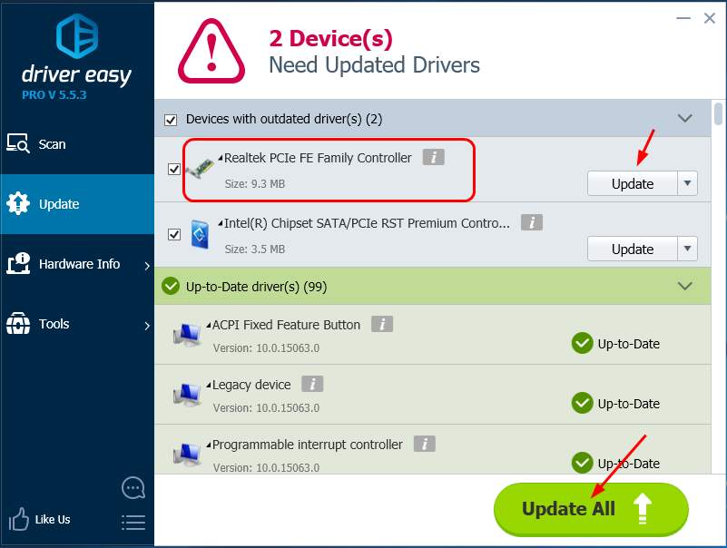Expand the ACPI Fixed Feature Button triangle

pyautogui.click(x=209, y=325)
